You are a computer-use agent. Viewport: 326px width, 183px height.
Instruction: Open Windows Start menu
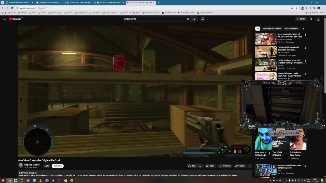(3, 180)
